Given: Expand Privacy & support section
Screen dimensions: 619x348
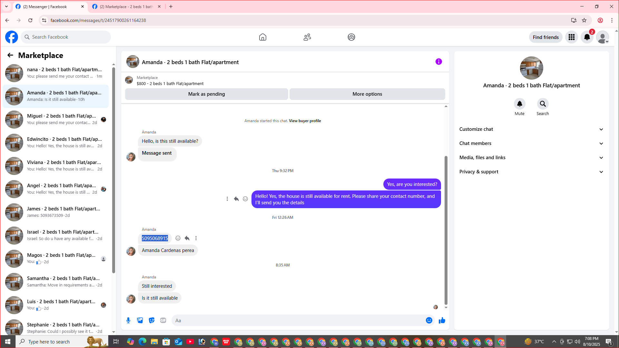Looking at the screenshot, I should [531, 172].
